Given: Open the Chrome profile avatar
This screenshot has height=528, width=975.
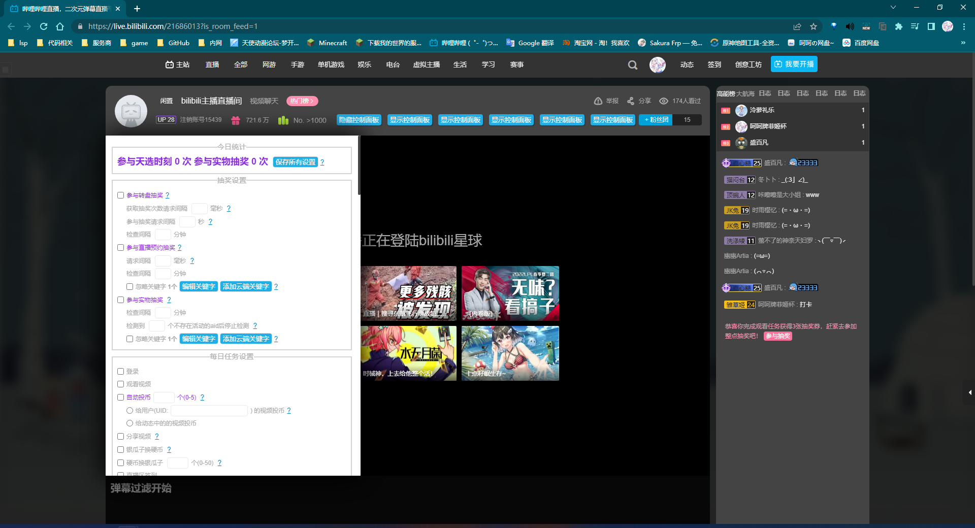Looking at the screenshot, I should tap(948, 26).
